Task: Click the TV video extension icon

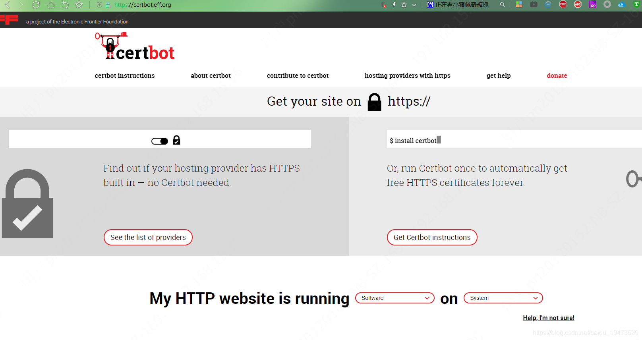Action: pyautogui.click(x=534, y=4)
